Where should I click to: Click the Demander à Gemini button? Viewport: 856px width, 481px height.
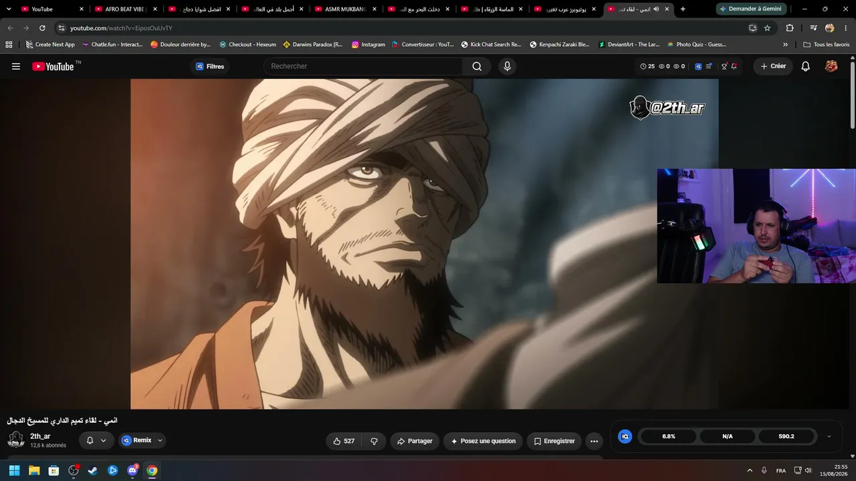point(750,9)
